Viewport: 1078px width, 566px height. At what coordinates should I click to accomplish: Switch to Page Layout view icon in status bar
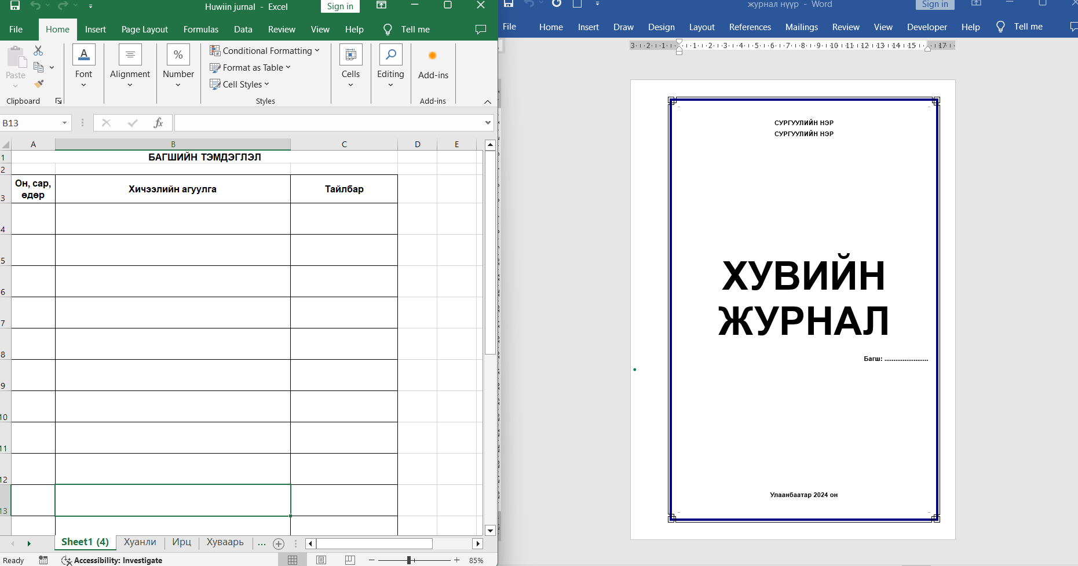click(321, 560)
